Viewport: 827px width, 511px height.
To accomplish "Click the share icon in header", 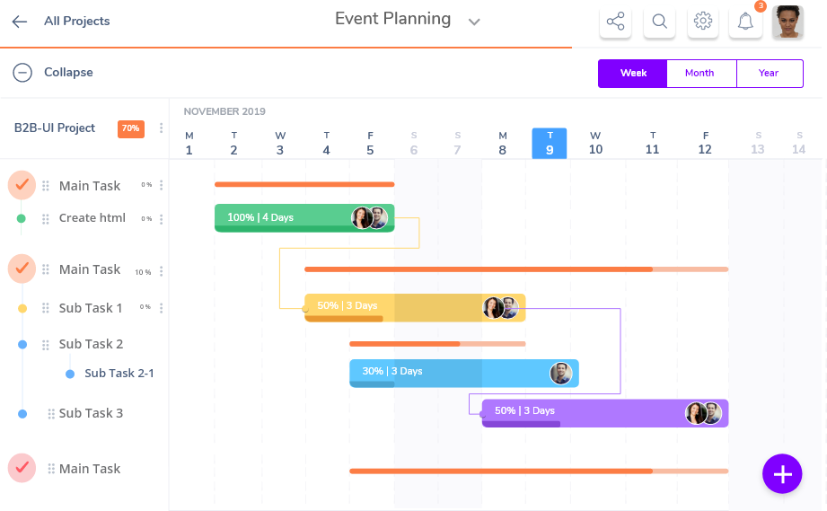I will click(615, 22).
